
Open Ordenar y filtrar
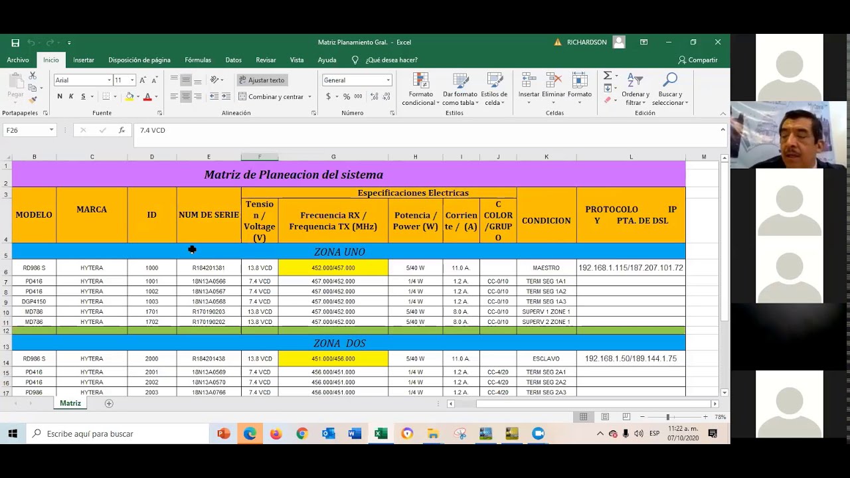pos(636,88)
